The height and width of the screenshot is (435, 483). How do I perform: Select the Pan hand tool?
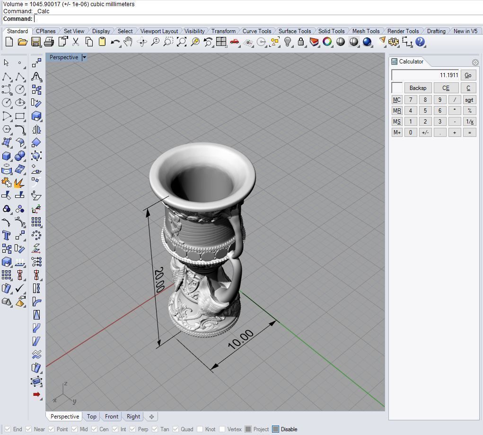click(128, 42)
